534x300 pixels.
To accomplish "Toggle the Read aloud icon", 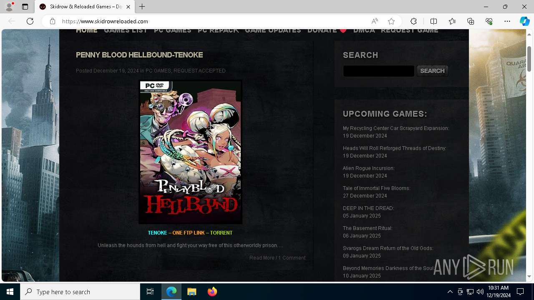I will coord(375,21).
